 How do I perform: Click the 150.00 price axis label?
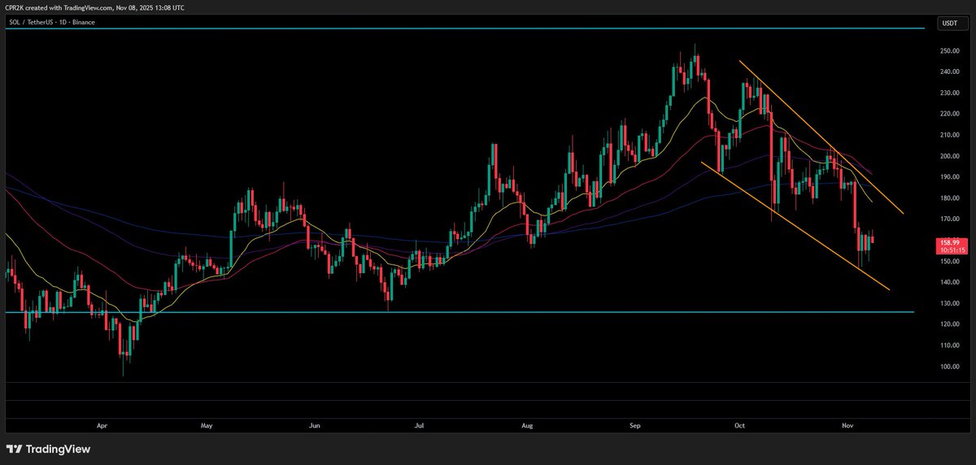pos(950,261)
